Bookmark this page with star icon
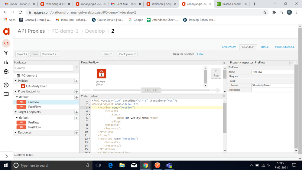The width and height of the screenshot is (302, 170). pyautogui.click(x=265, y=12)
